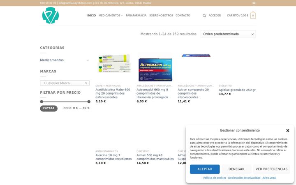Viewport: 296px width, 185px height.
Task: Open Aviso Legal link
Action: pyautogui.click(x=269, y=178)
